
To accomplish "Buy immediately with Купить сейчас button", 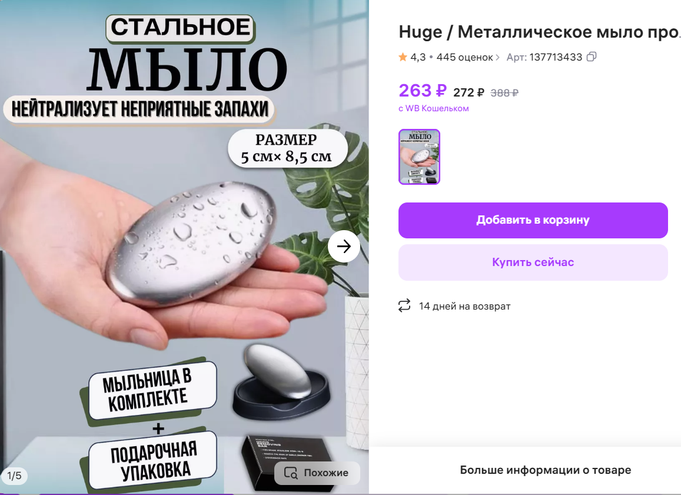I will 533,263.
